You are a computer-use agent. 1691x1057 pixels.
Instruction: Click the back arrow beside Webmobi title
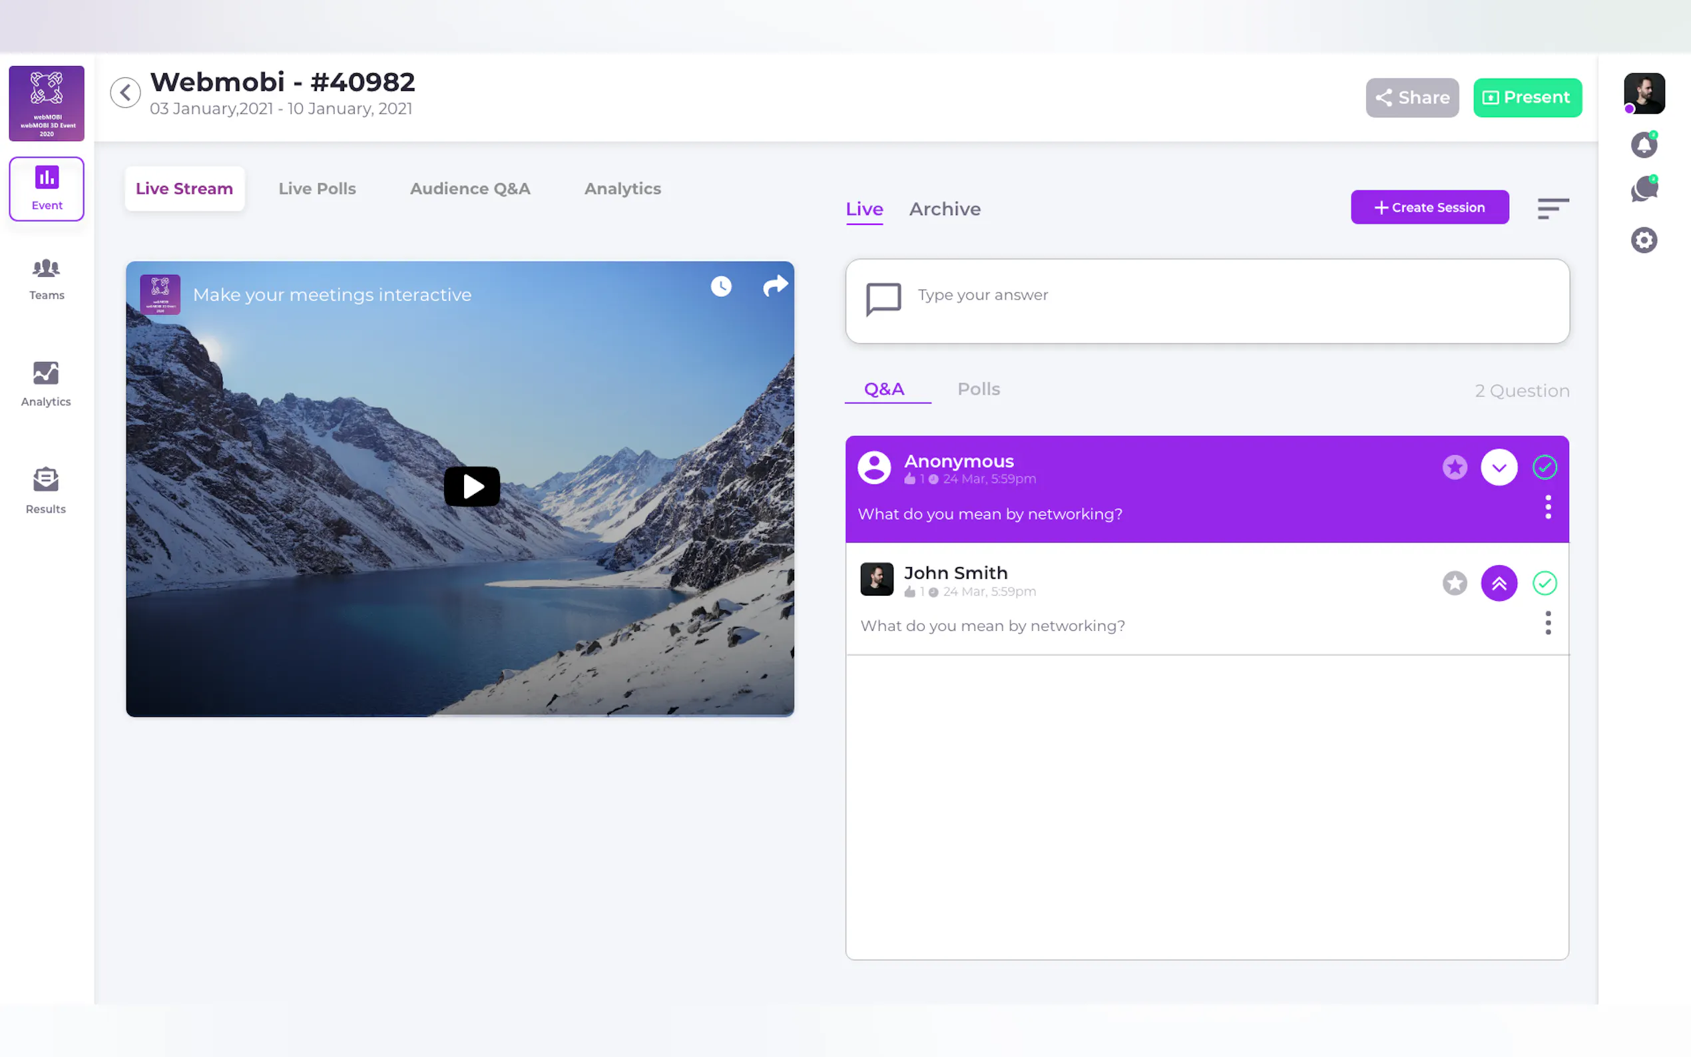point(125,93)
